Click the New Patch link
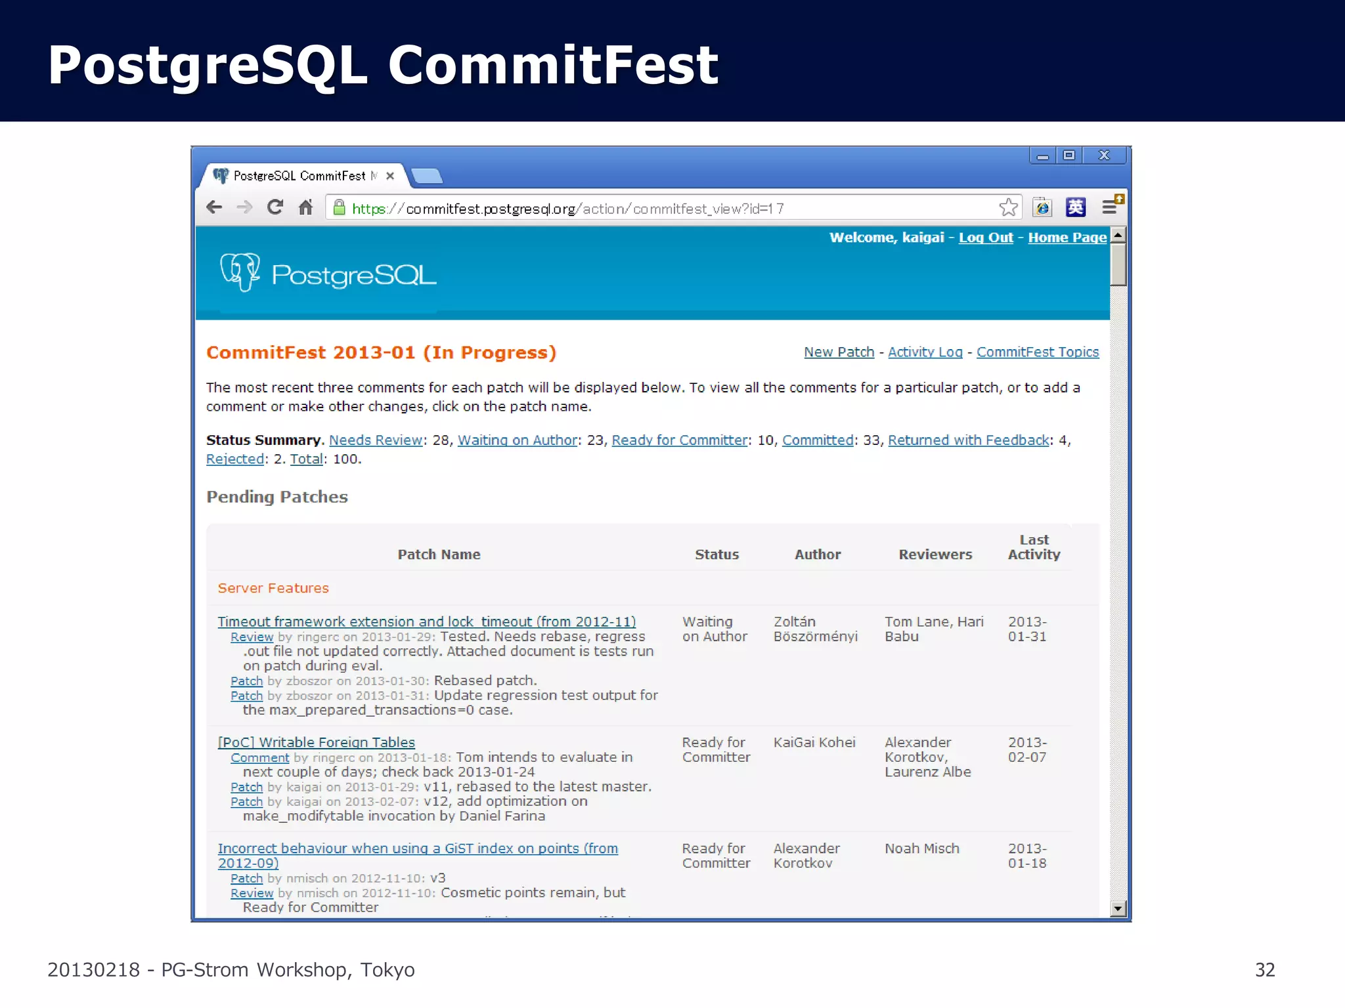 [x=839, y=352]
